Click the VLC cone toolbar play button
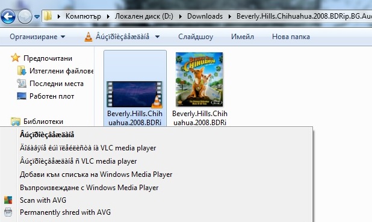The width and height of the screenshot is (372, 222). pyautogui.click(x=117, y=37)
